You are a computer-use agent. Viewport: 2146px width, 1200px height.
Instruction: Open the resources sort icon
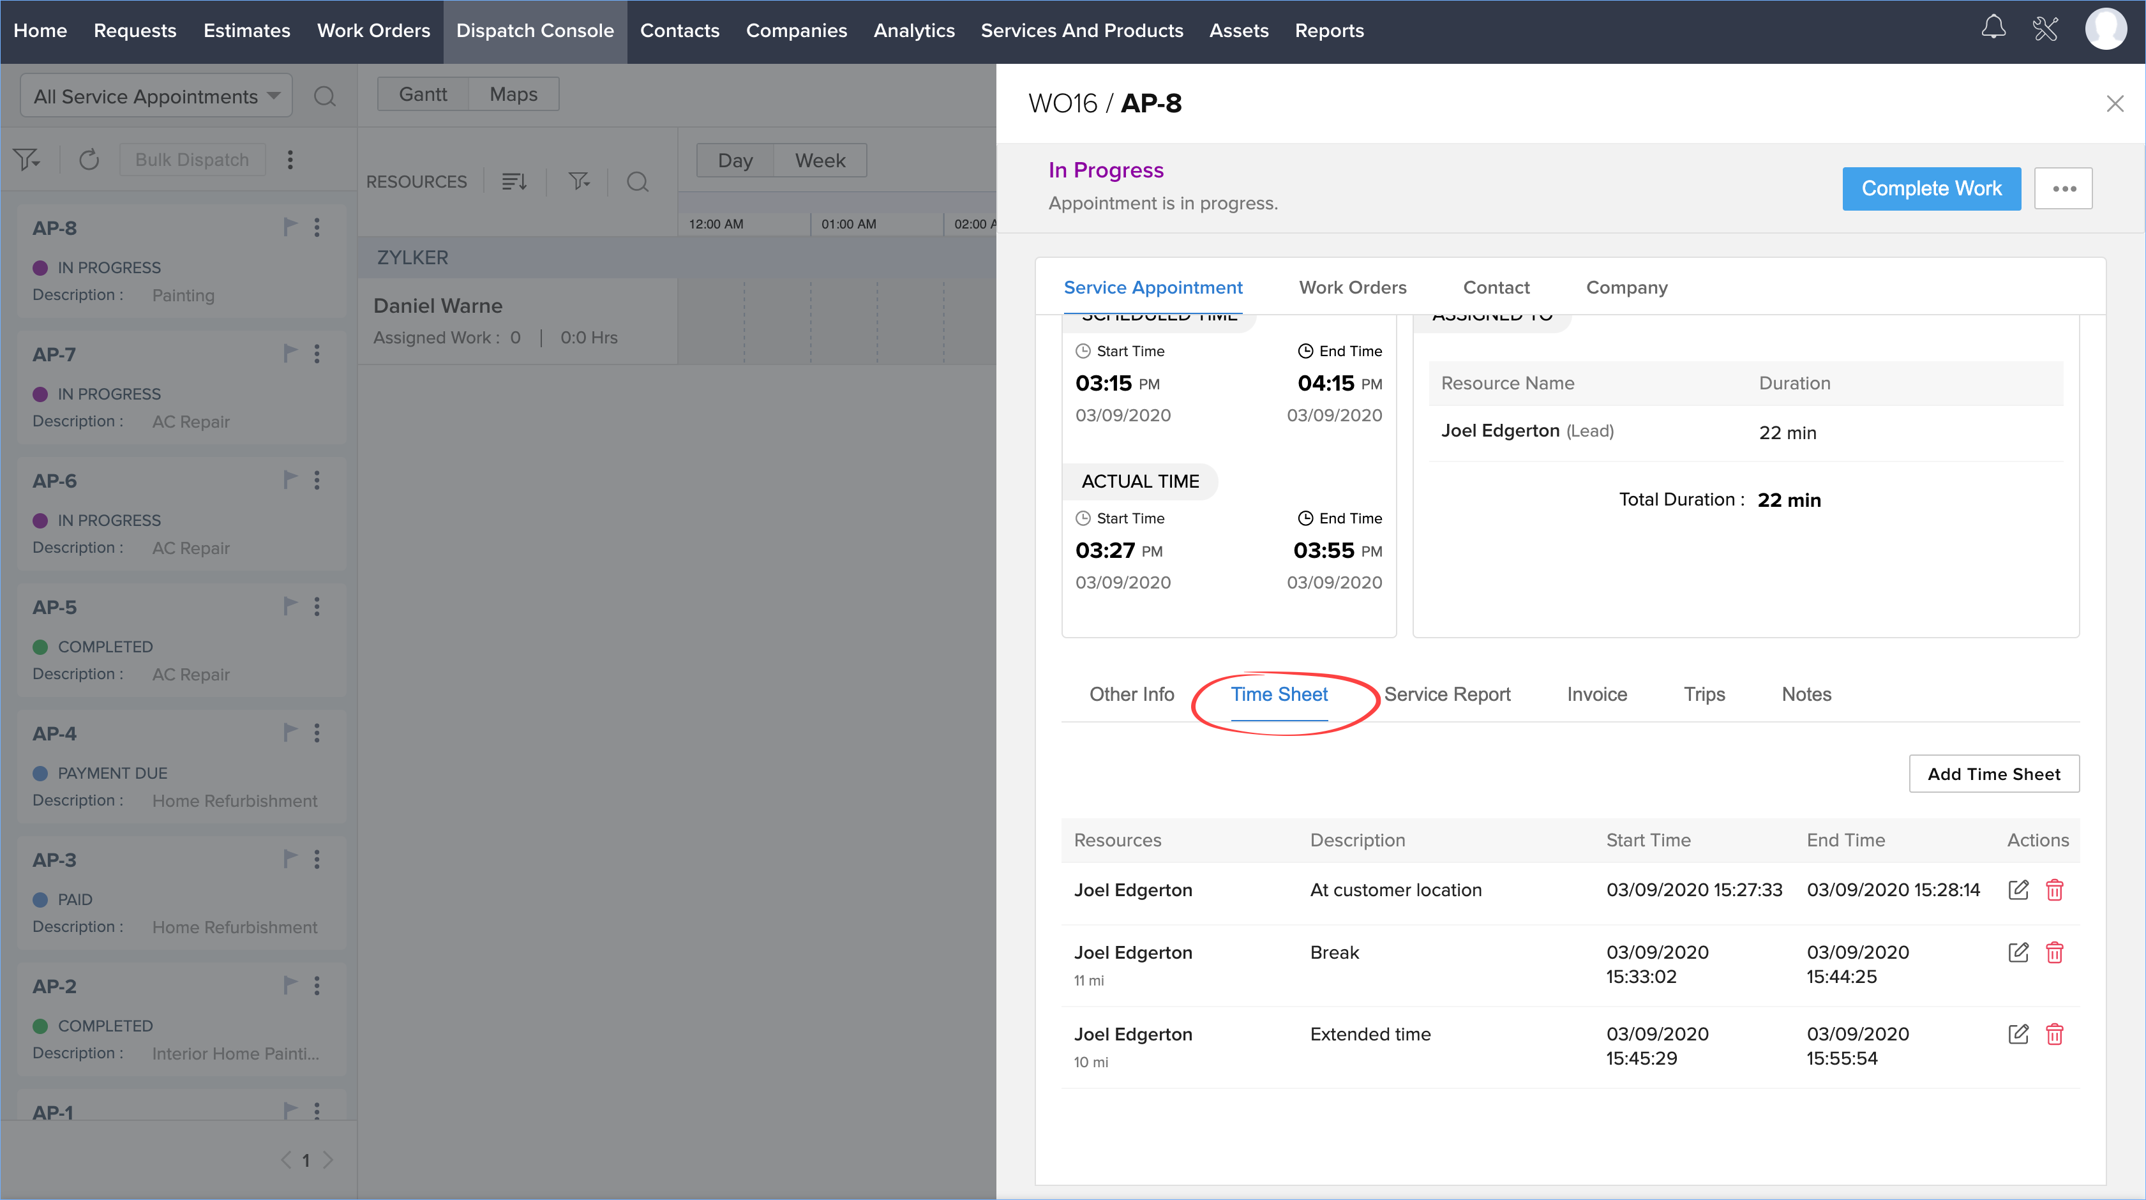(x=514, y=181)
